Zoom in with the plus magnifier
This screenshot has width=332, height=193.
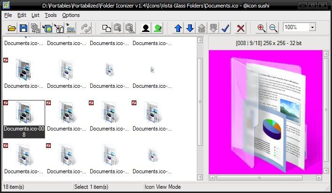coord(261,28)
